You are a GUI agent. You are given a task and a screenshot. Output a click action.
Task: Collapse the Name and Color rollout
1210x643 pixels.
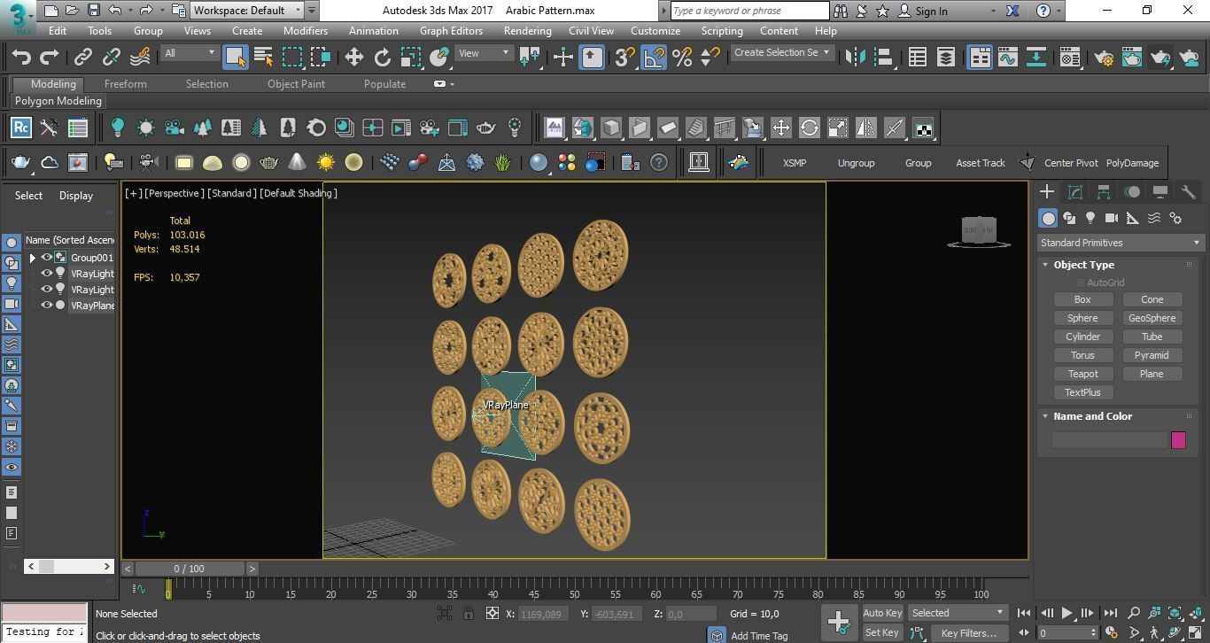point(1045,416)
